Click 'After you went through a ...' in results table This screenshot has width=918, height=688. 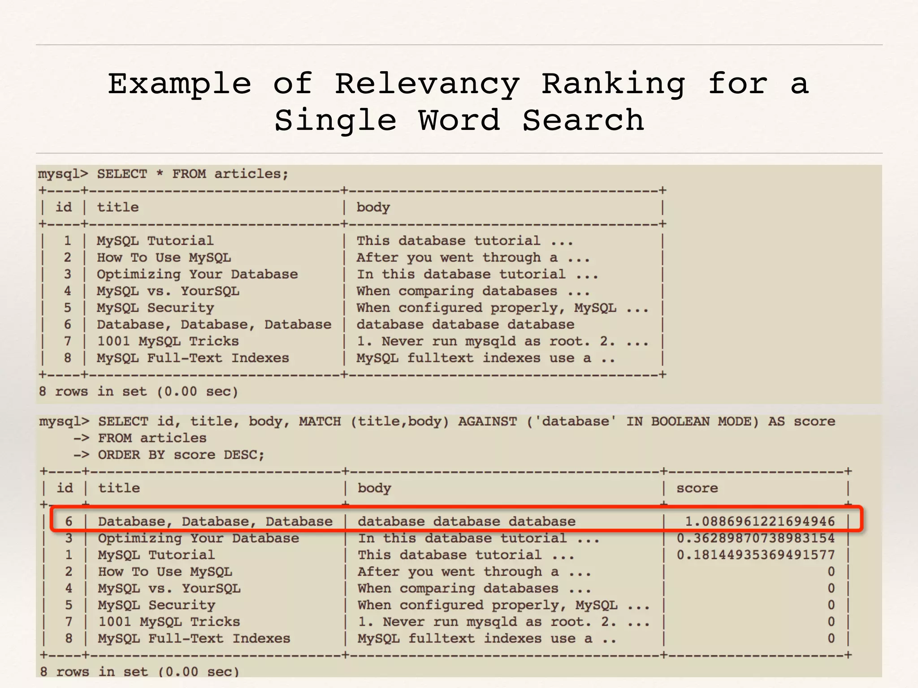[x=474, y=572]
